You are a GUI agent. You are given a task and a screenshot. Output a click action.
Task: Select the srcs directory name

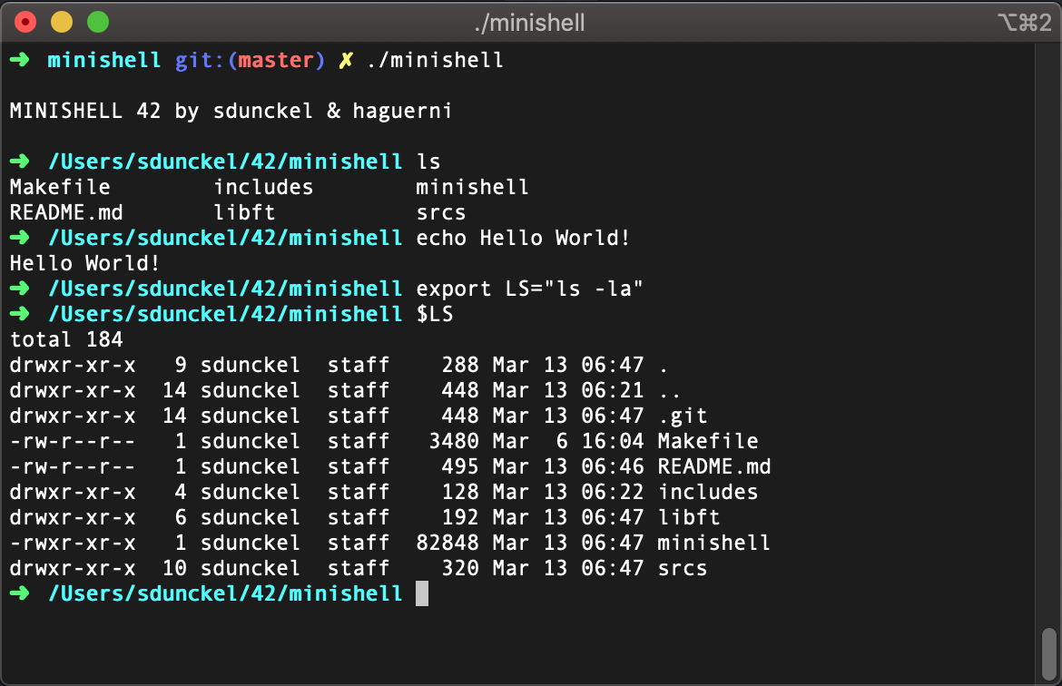click(x=683, y=567)
